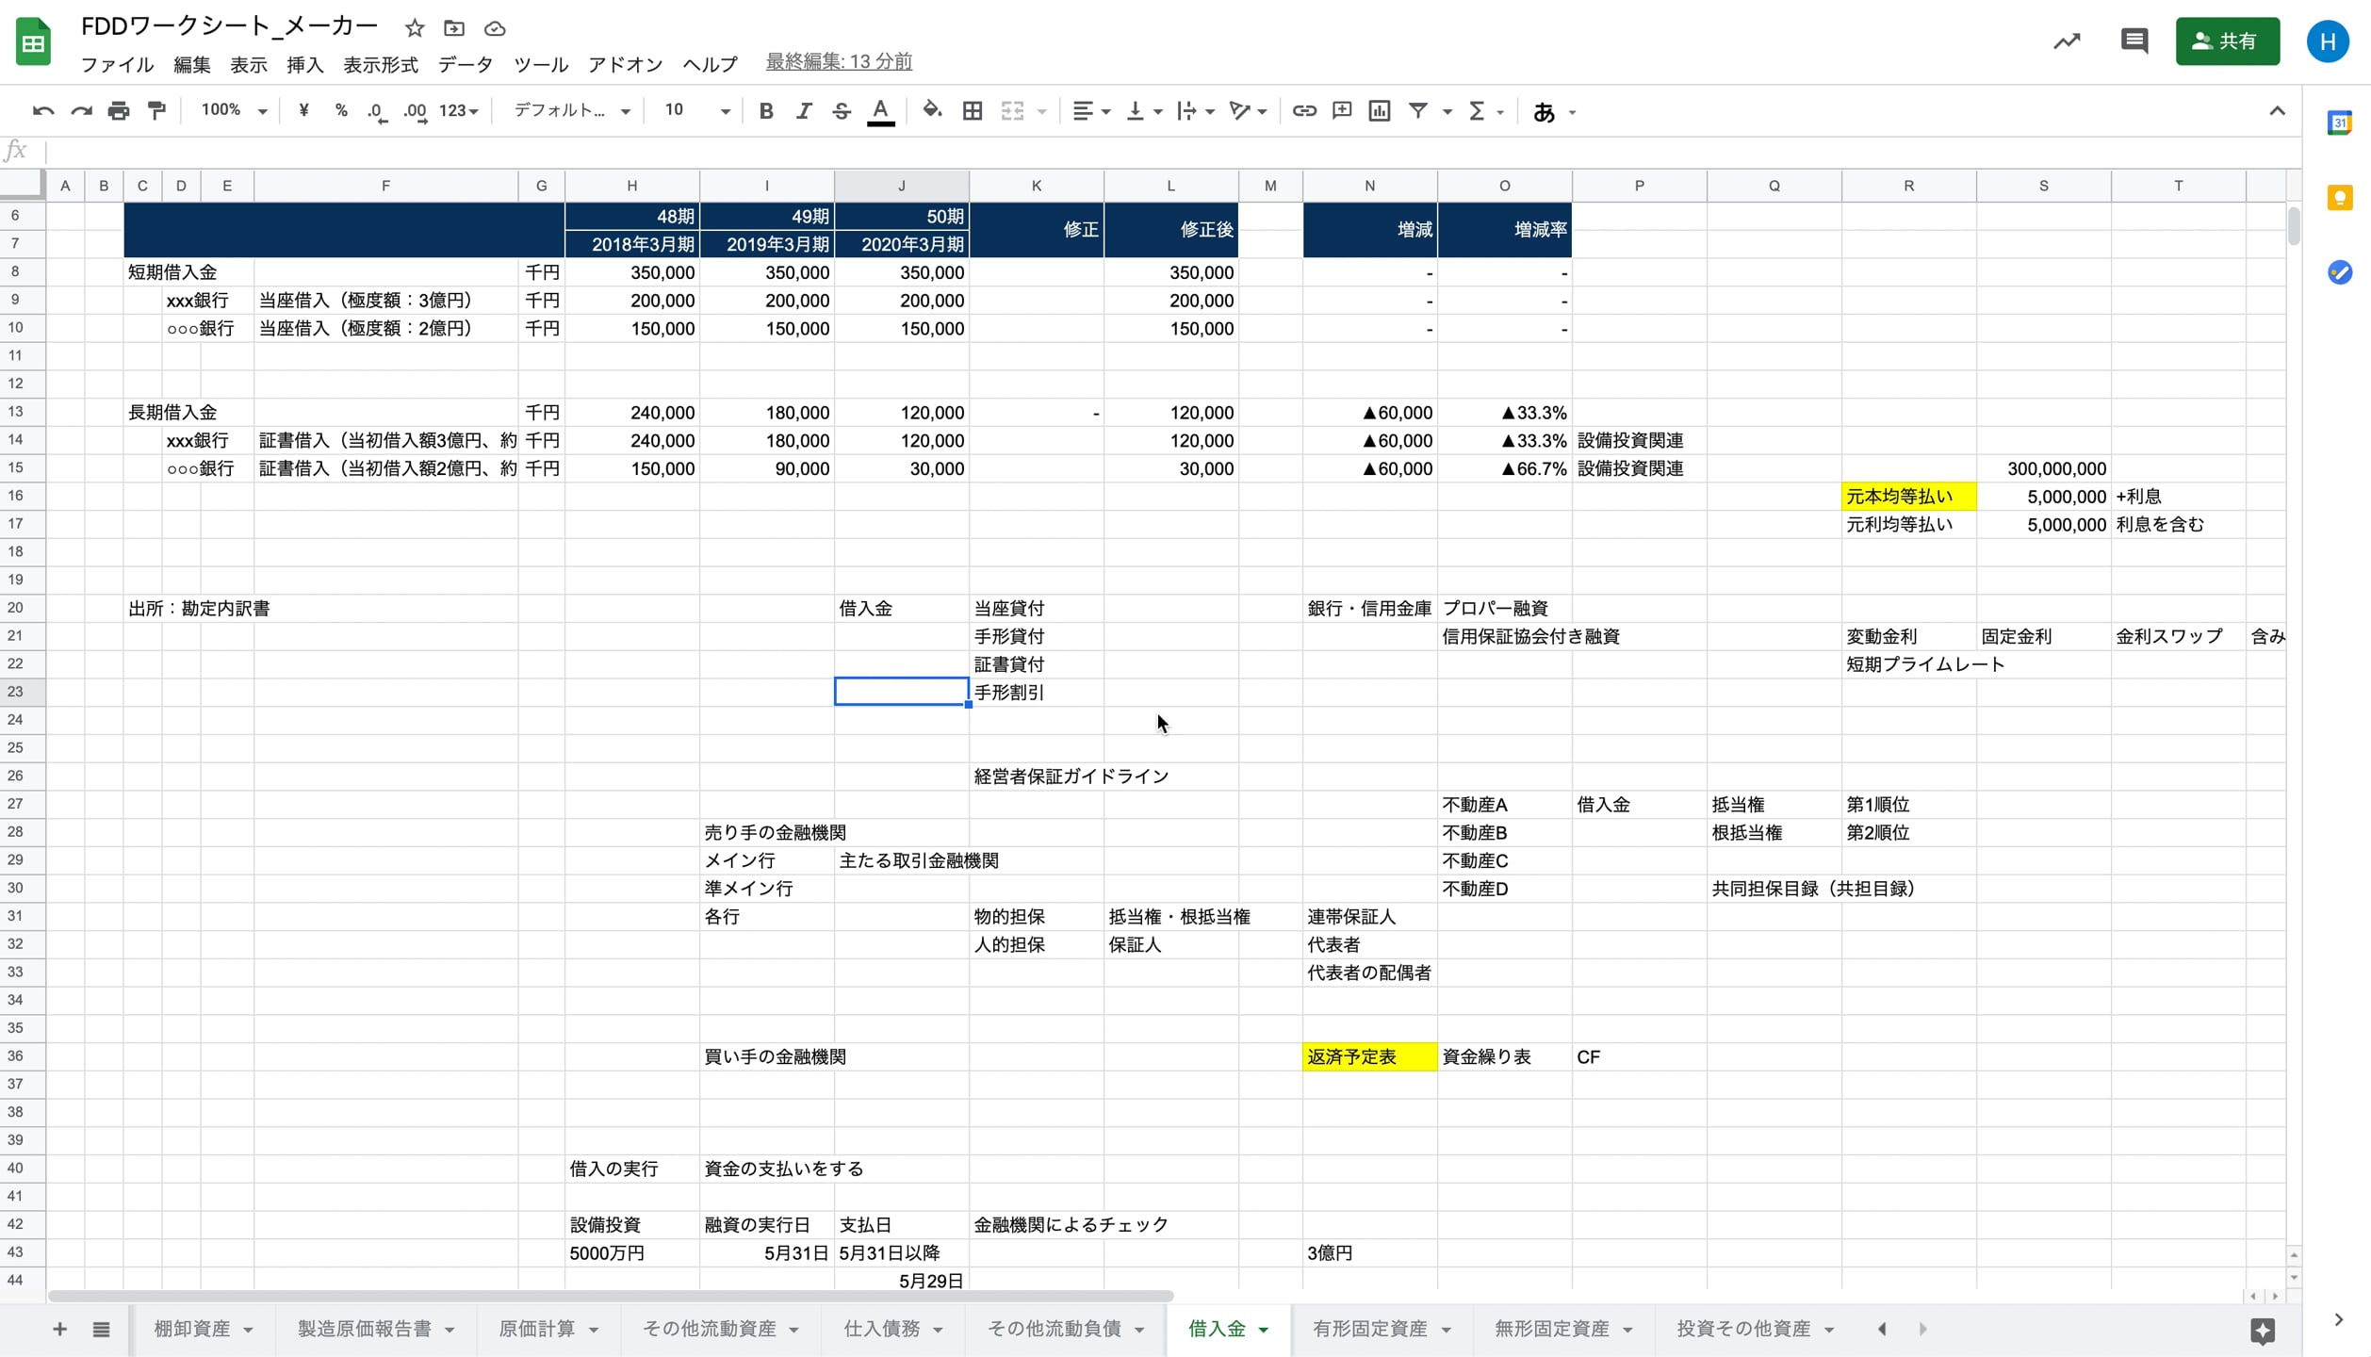2371x1357 pixels.
Task: Open the font size dropdown
Action: pos(695,110)
